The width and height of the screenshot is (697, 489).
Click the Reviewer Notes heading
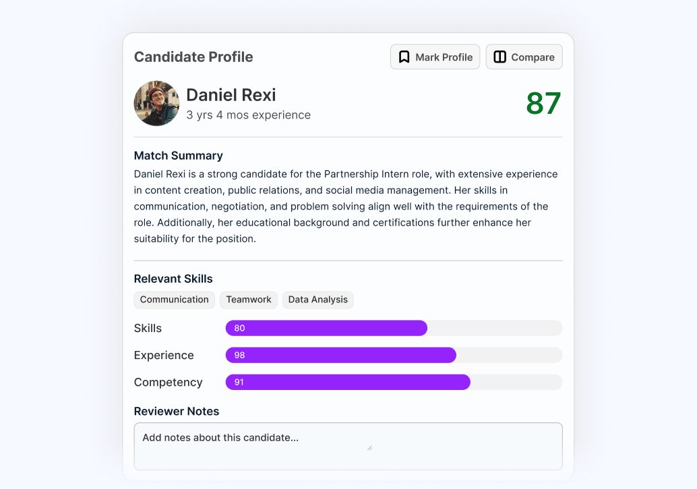tap(177, 412)
